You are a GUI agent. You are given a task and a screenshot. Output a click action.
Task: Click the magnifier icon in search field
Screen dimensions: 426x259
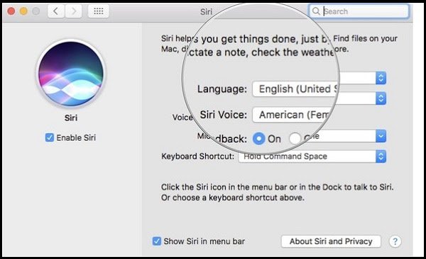316,11
